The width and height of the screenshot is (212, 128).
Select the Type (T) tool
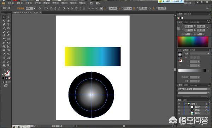pyautogui.click(x=8, y=24)
